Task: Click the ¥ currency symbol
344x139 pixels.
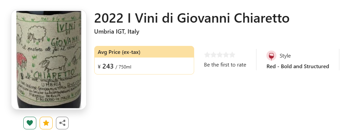Action: click(99, 67)
